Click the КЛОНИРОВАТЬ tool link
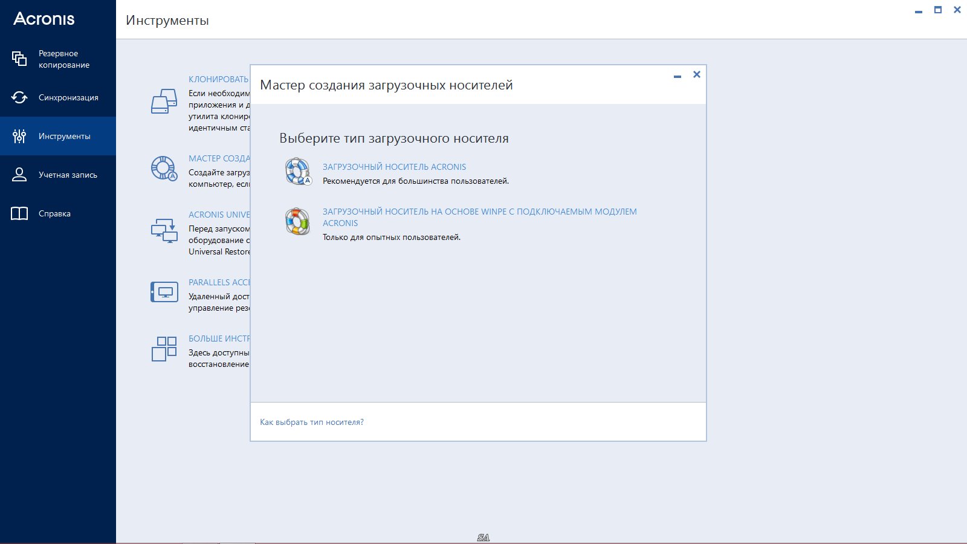The width and height of the screenshot is (967, 544). tap(219, 79)
